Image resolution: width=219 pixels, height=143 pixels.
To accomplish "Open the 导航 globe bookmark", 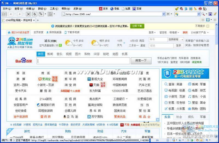I will coord(114,9).
